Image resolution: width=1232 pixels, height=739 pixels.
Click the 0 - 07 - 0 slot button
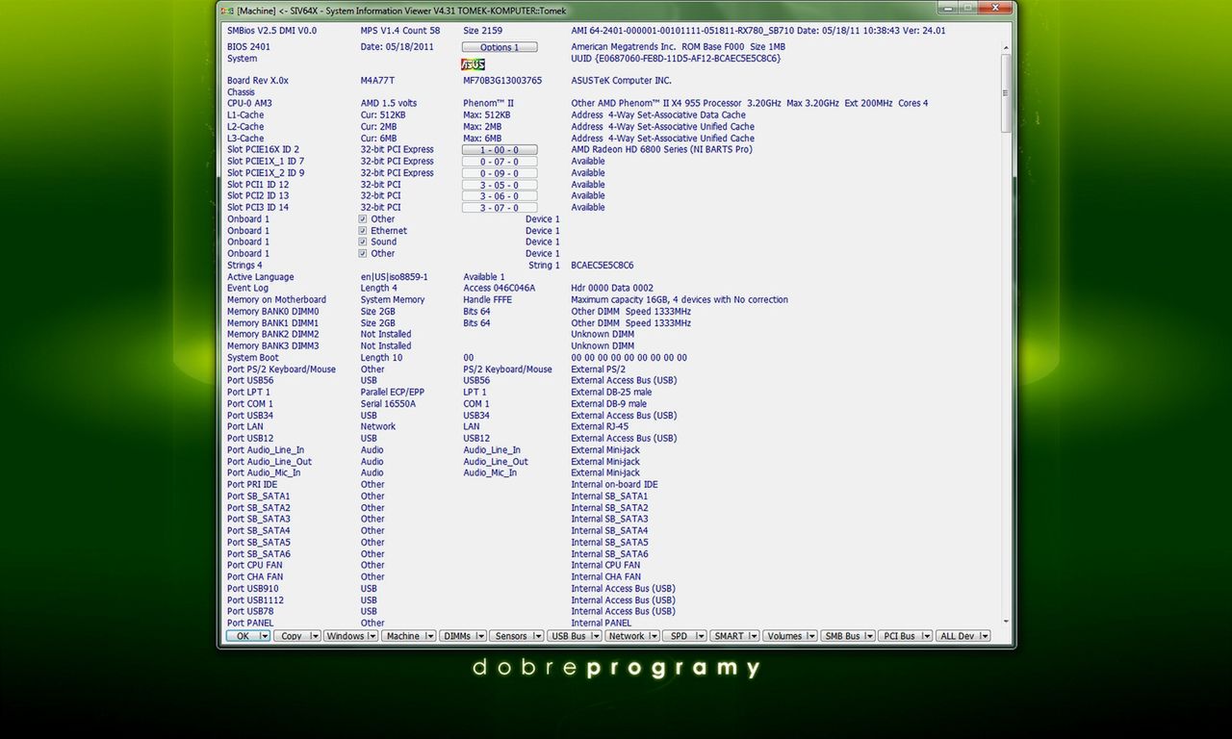pos(500,162)
